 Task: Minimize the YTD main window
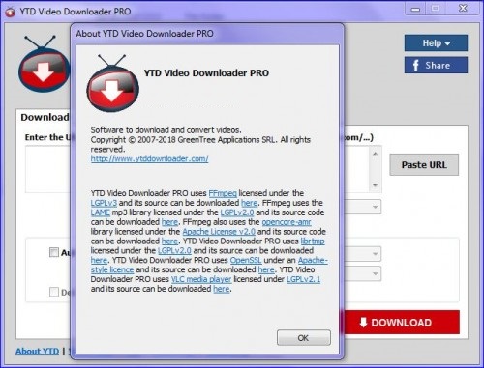pyautogui.click(x=415, y=9)
